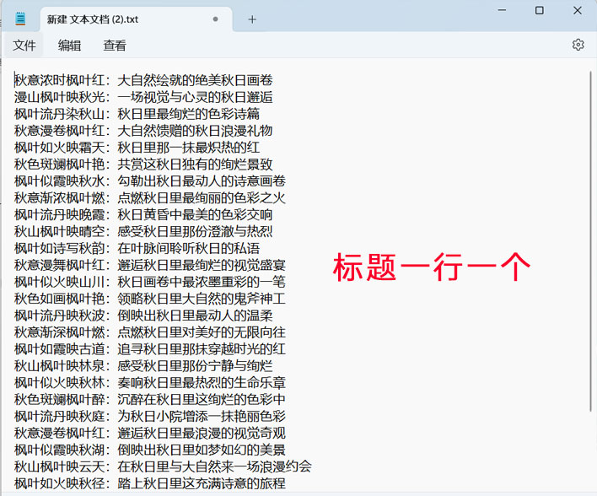Click the Notepad app icon in title bar
The image size is (597, 496).
(x=20, y=19)
